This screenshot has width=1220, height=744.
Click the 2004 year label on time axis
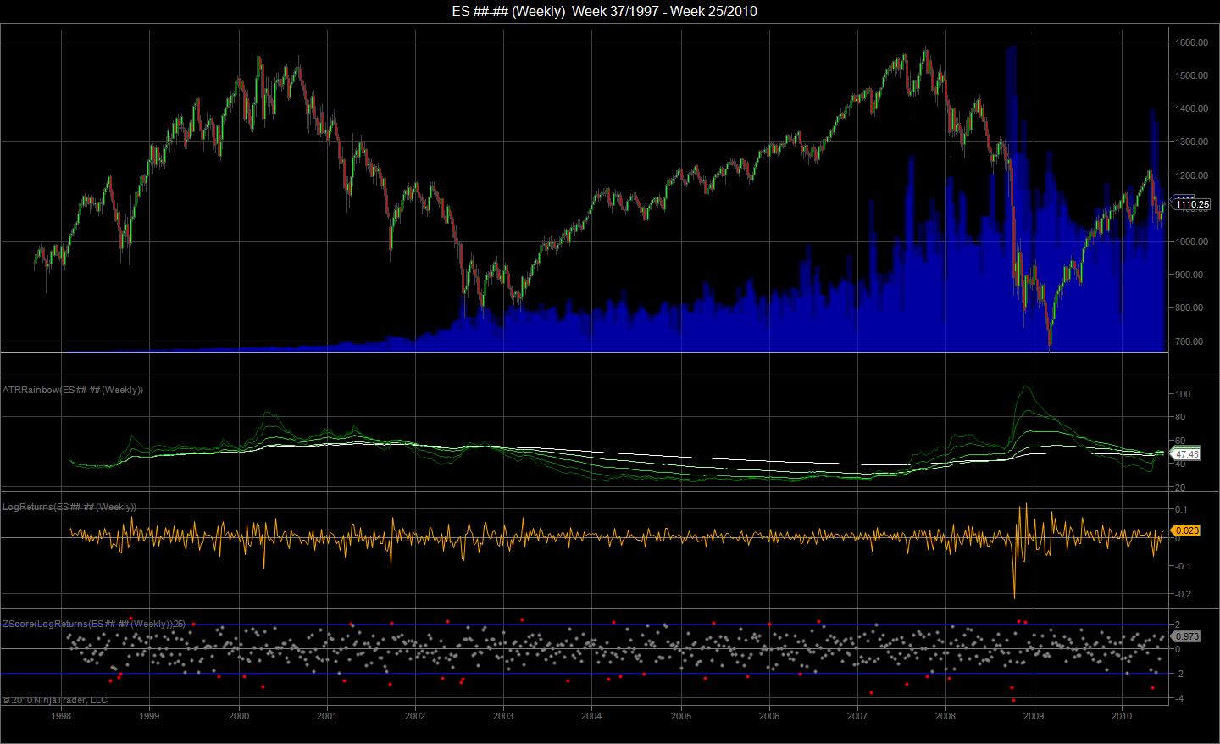coord(592,716)
